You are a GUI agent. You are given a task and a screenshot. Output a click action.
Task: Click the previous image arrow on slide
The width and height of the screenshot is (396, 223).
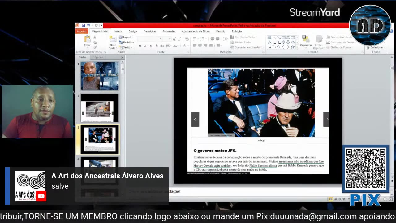pos(195,119)
